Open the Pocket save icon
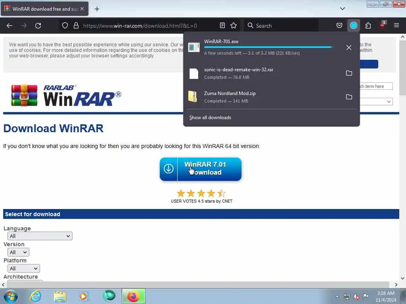This screenshot has width=406, height=304. (x=339, y=25)
